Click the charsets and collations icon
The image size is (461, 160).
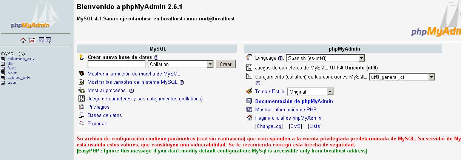point(81,99)
